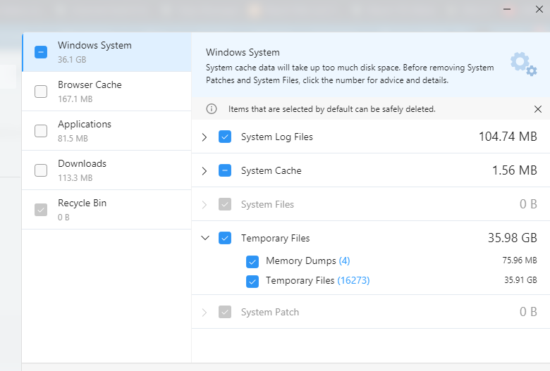Expand the System Log Files row
550x371 pixels.
(x=204, y=137)
